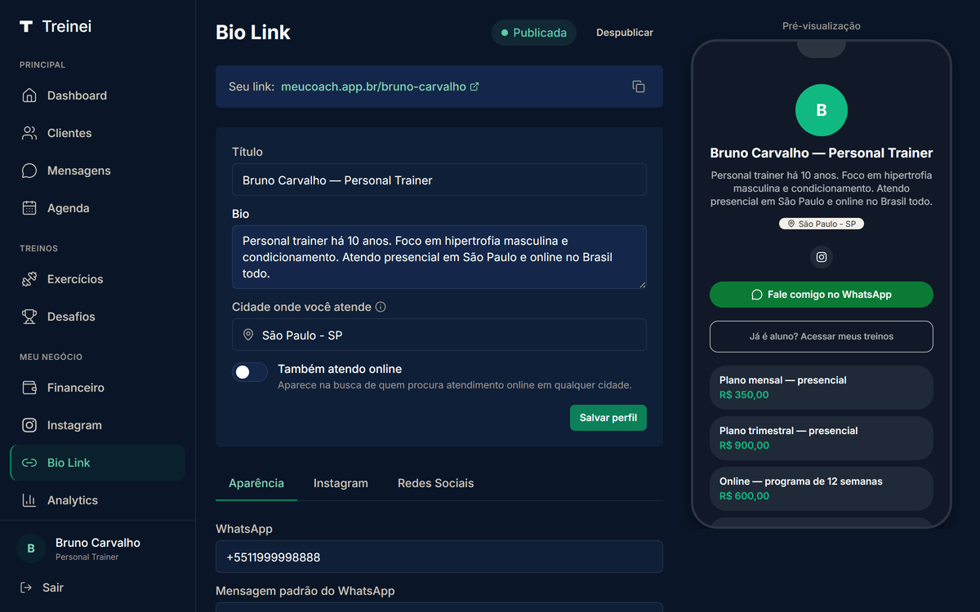Click the Bio Link chain icon

[x=29, y=463]
